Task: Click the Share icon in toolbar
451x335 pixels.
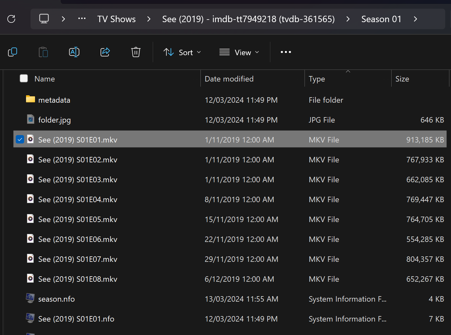Action: pos(105,52)
